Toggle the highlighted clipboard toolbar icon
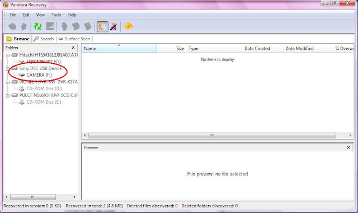Screen dimensions: 358x213 (x=102, y=26)
